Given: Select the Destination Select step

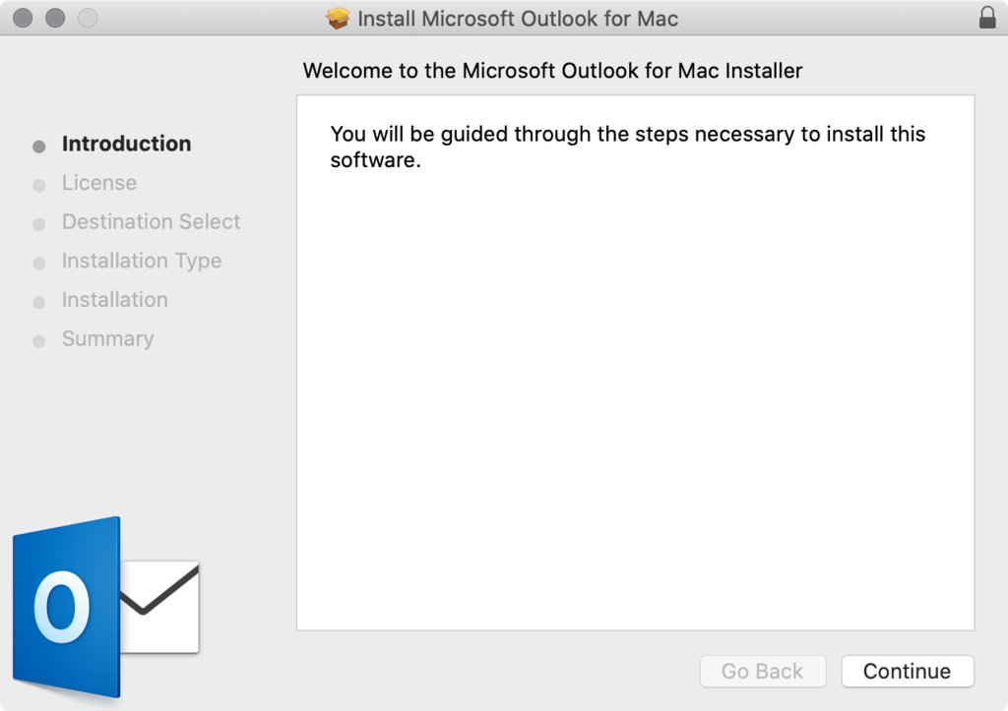Looking at the screenshot, I should (x=151, y=222).
